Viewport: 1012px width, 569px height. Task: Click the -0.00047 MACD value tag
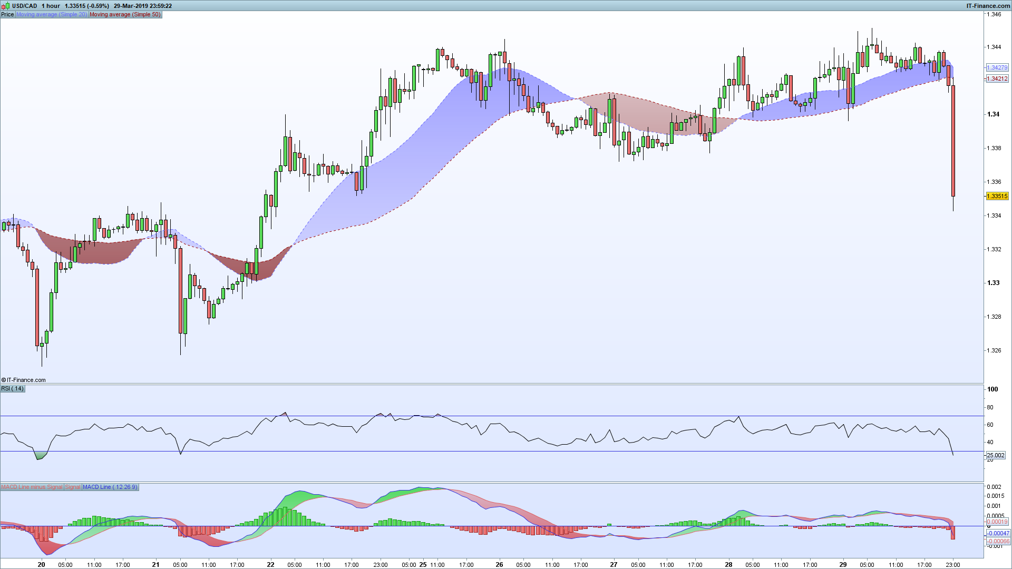pos(998,533)
